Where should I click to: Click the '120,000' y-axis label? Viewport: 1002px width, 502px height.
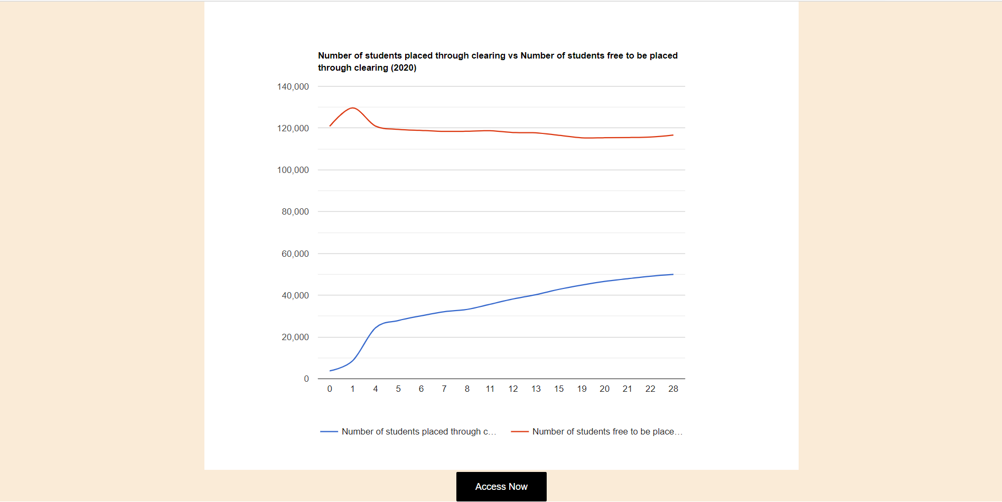[x=293, y=128]
